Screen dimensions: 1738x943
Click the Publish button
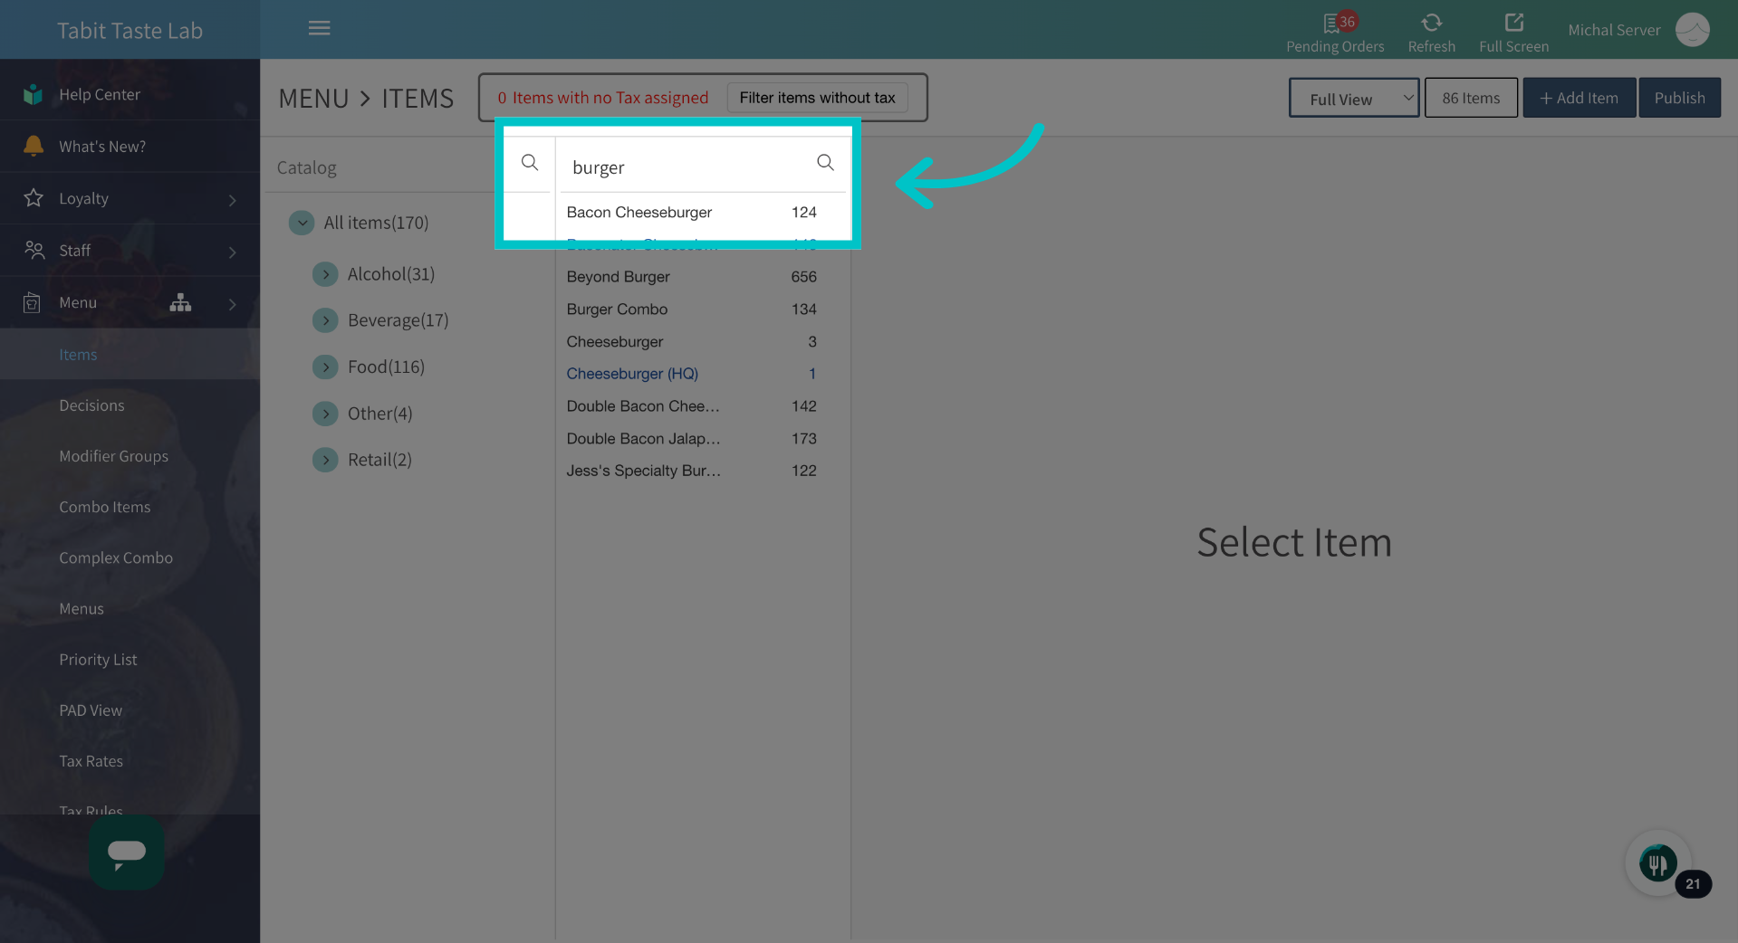point(1678,97)
